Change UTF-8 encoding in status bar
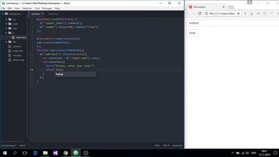This screenshot has height=157, width=279. tap(166, 146)
